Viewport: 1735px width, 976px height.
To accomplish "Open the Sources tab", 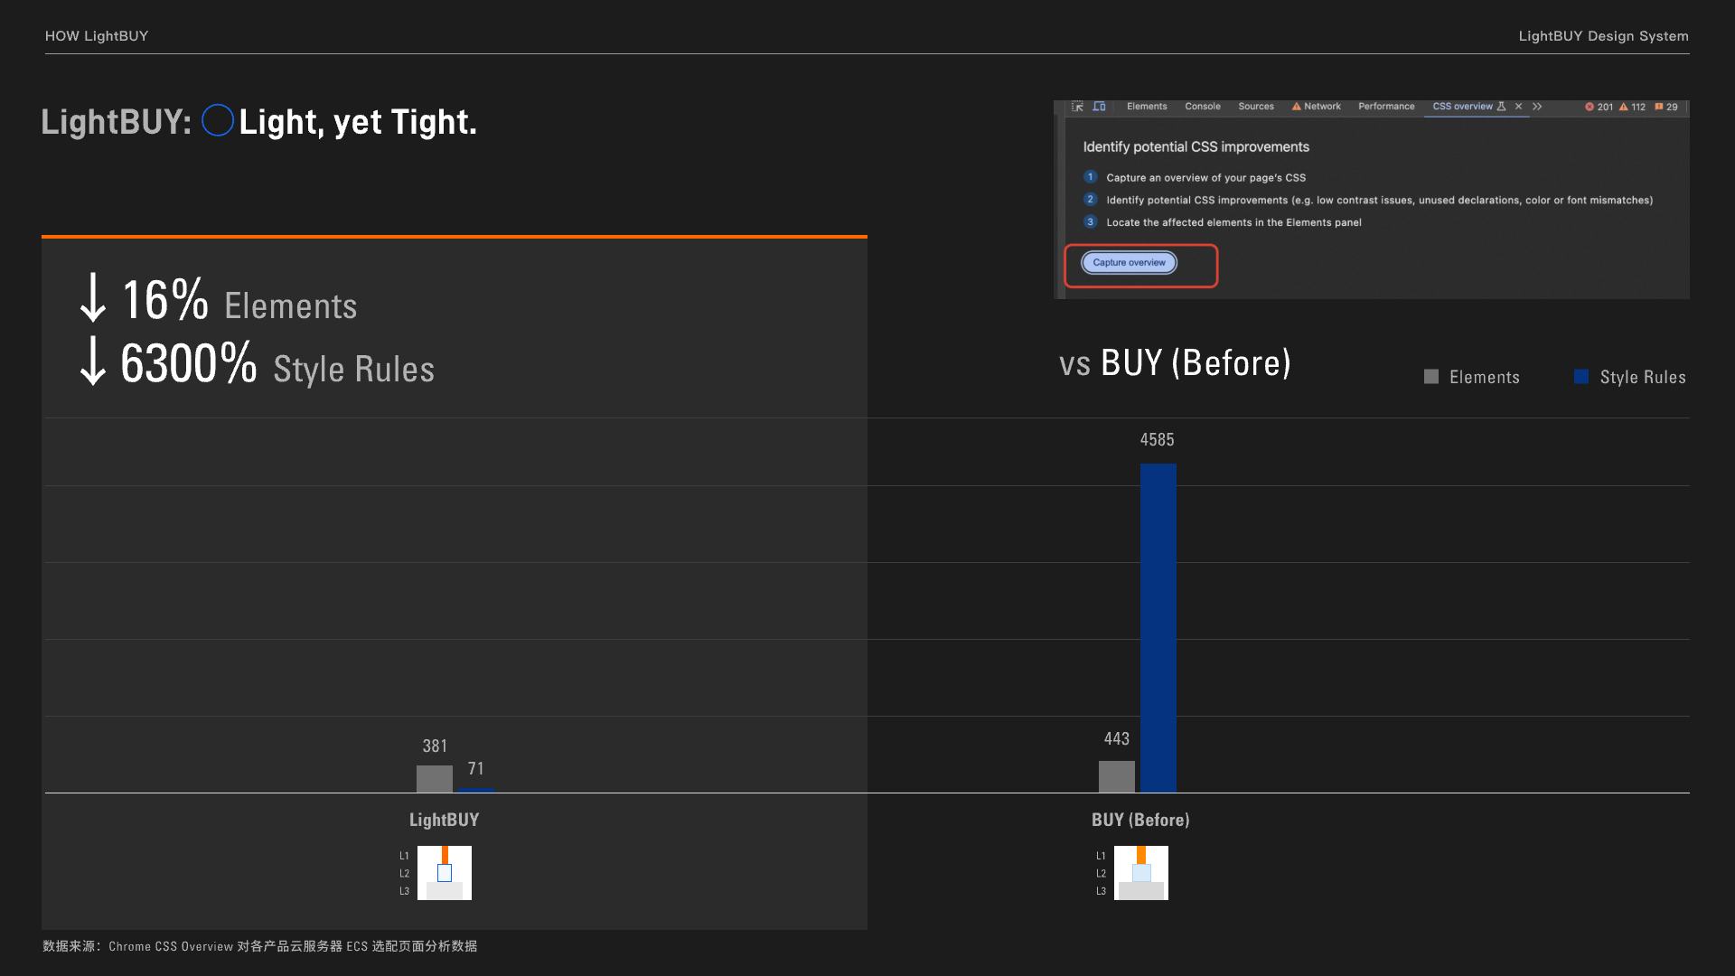I will [x=1256, y=107].
